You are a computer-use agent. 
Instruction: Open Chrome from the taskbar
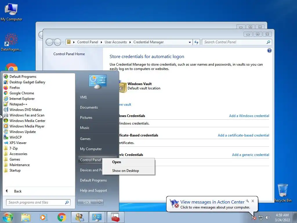61,217
